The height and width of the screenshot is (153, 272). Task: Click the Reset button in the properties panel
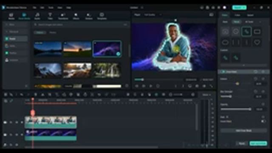pos(242,144)
